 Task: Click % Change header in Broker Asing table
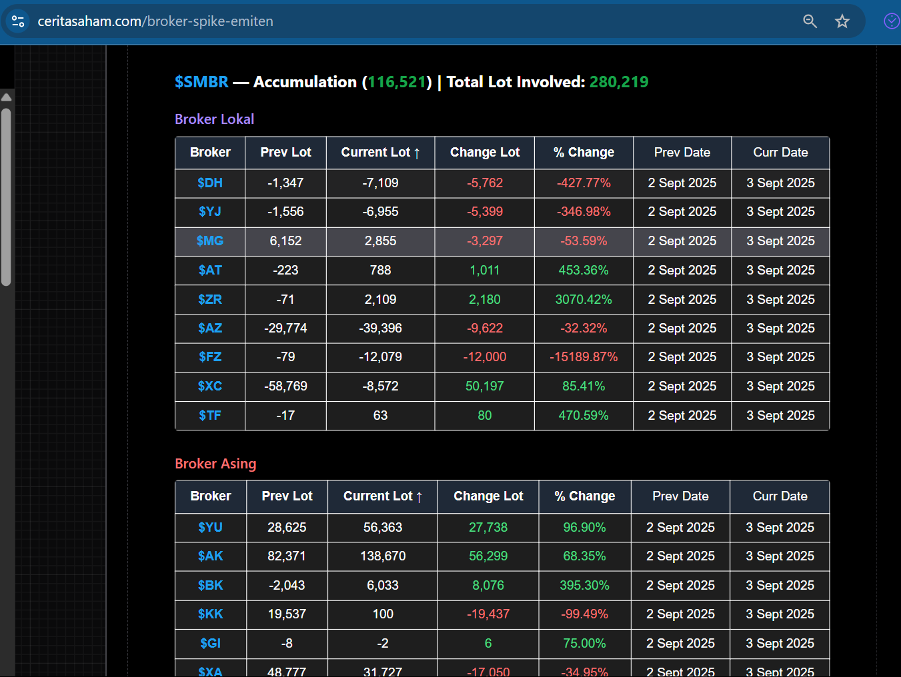pyautogui.click(x=585, y=496)
